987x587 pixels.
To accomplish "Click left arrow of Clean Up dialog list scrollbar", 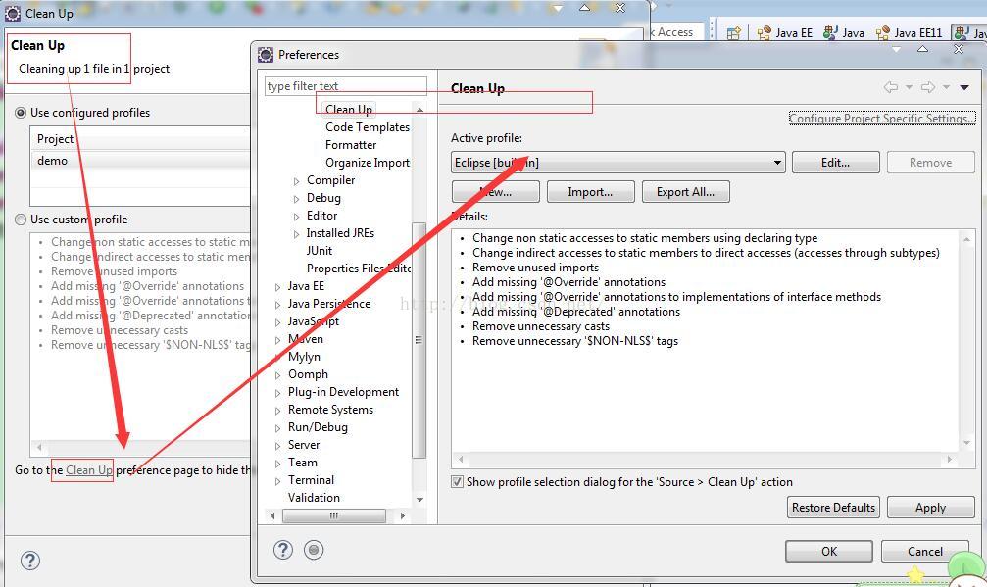I will click(39, 447).
